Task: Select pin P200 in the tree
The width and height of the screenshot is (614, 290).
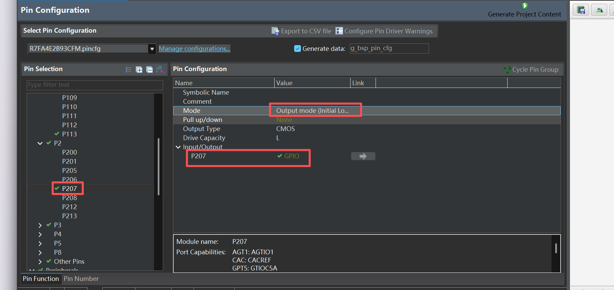Action: click(70, 152)
